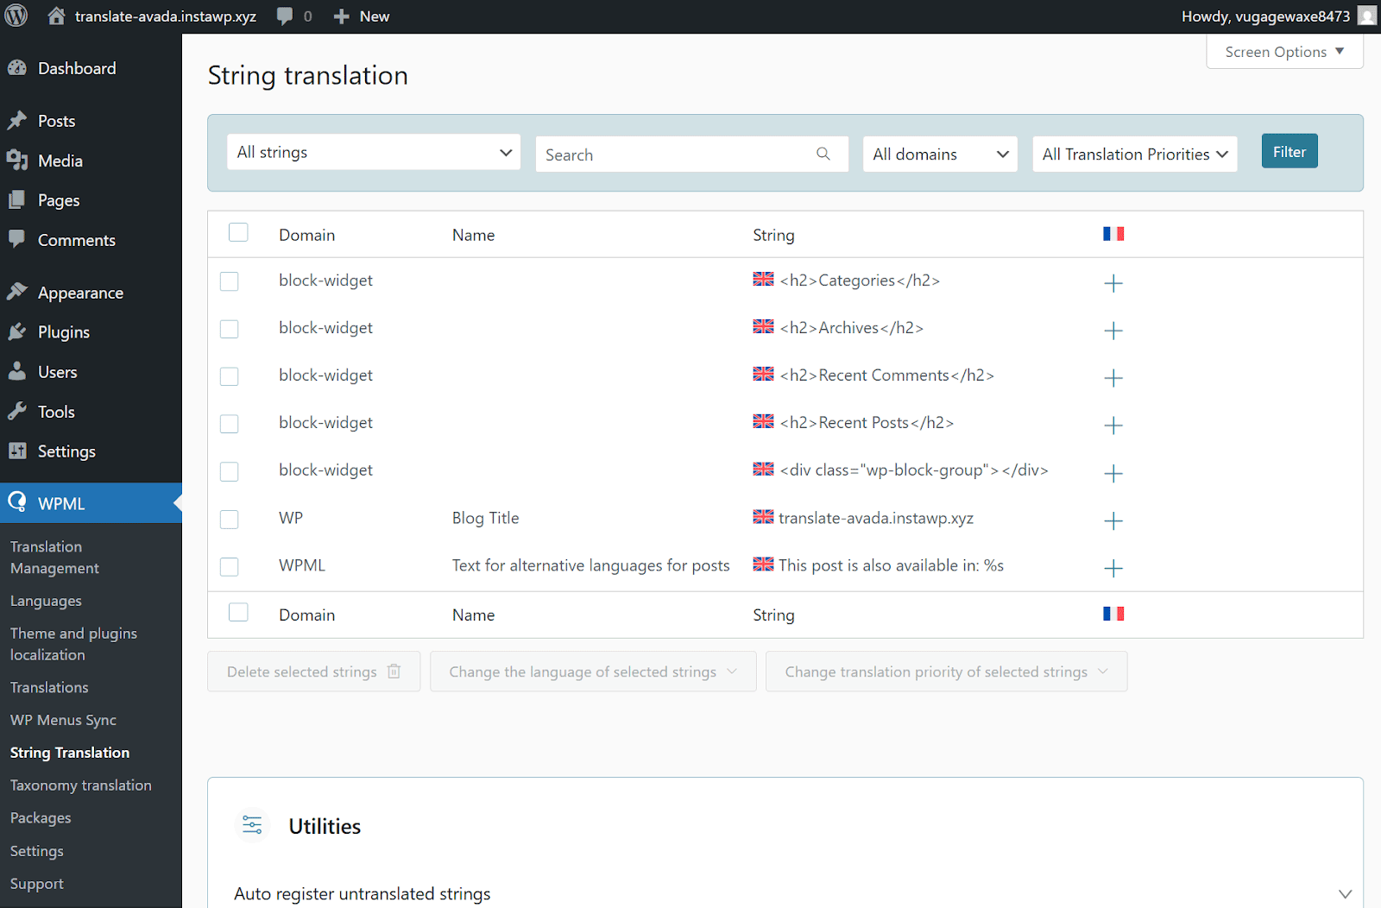Image resolution: width=1381 pixels, height=908 pixels.
Task: Add translation for Recent Comments plus icon
Action: [1113, 378]
